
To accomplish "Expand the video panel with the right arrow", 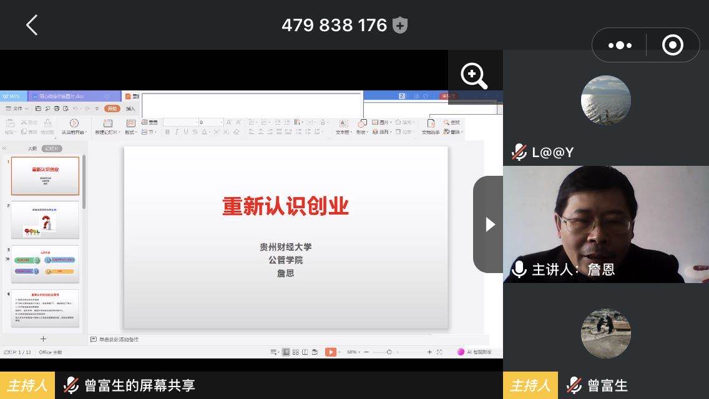I will (x=489, y=224).
